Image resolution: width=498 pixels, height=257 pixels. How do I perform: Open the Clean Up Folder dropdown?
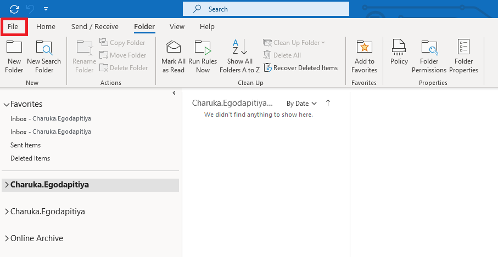click(294, 42)
